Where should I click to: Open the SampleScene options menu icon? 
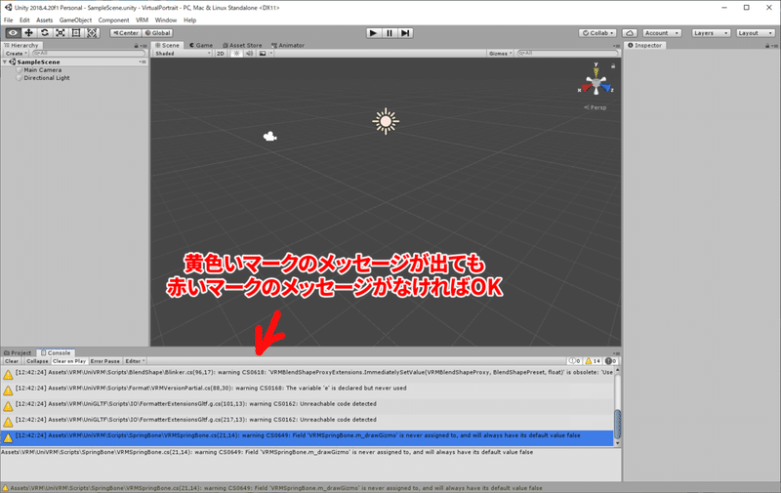(x=143, y=62)
